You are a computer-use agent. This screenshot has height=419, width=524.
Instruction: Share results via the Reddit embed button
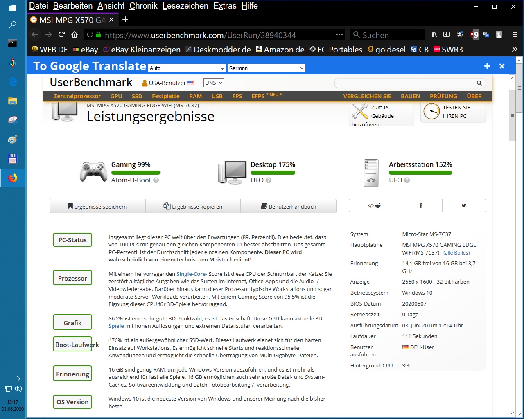[374, 205]
